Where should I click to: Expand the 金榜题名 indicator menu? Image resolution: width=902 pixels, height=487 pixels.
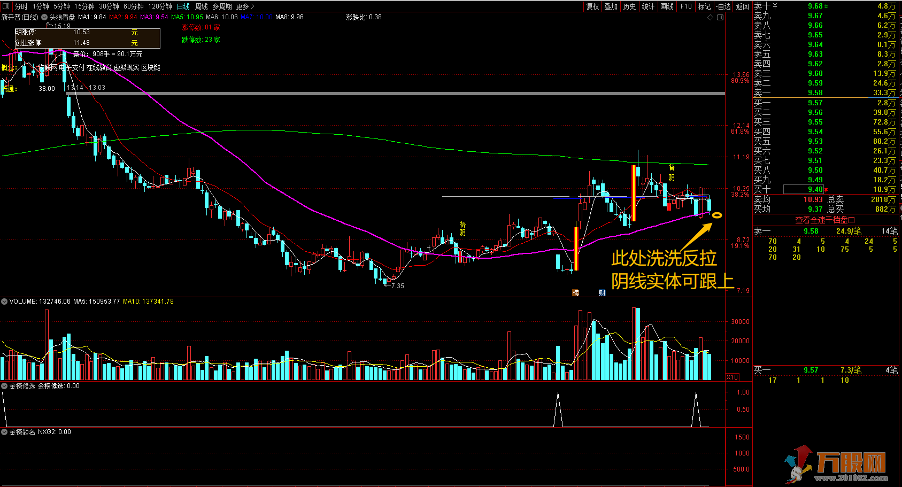click(x=4, y=432)
